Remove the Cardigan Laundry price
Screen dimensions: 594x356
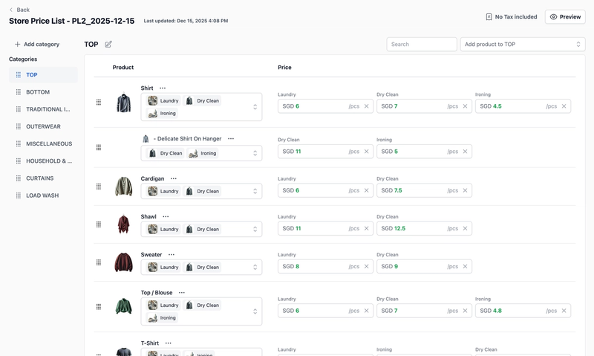point(366,190)
